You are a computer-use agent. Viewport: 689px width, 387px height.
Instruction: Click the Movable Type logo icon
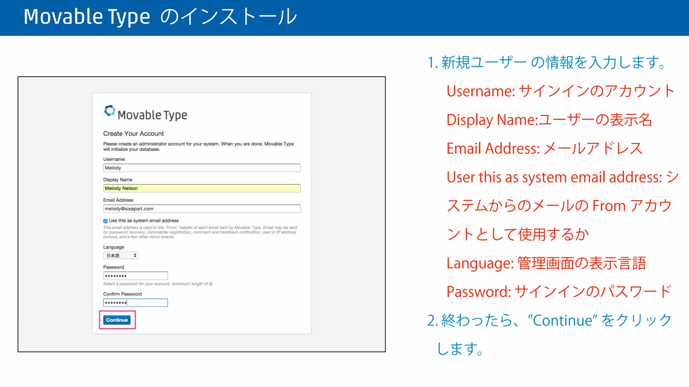point(109,111)
